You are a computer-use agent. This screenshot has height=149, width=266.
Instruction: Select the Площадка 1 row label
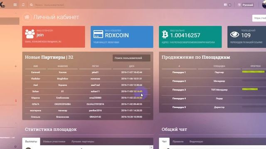point(179,72)
